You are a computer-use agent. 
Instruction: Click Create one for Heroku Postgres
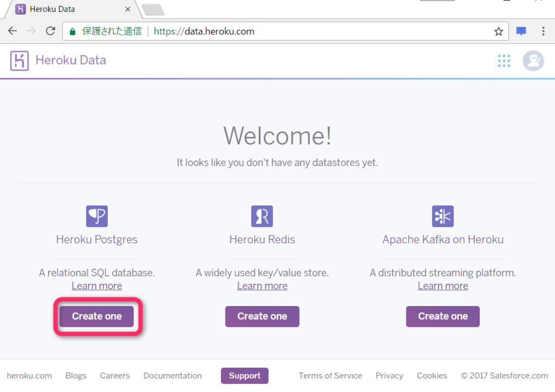(96, 316)
